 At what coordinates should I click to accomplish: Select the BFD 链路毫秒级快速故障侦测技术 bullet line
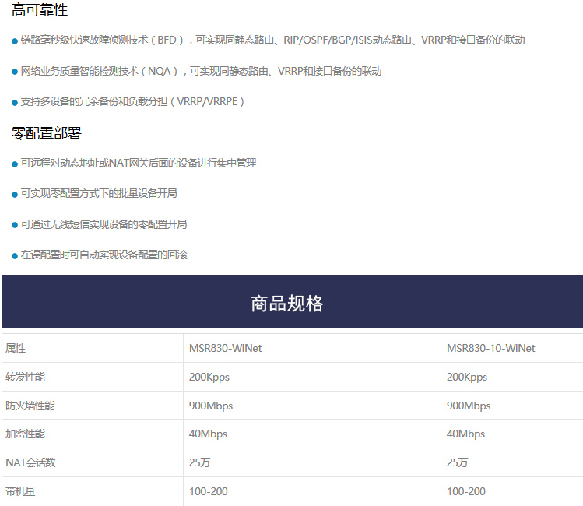[x=268, y=40]
